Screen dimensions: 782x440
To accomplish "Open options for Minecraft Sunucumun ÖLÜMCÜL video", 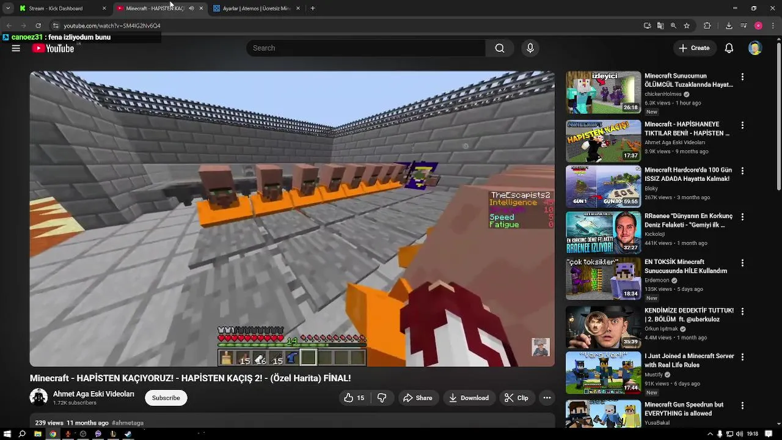I will [742, 77].
